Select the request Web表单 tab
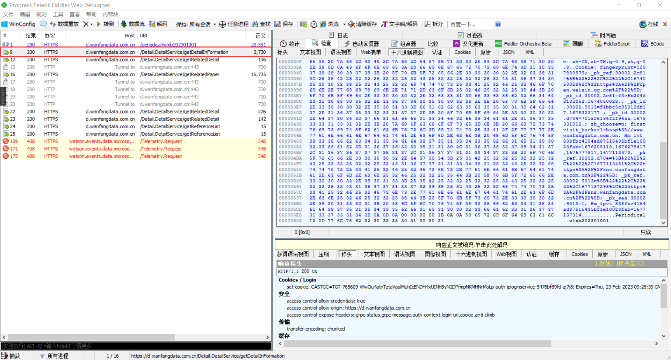Screen dimensions: 671x360 [x=371, y=52]
